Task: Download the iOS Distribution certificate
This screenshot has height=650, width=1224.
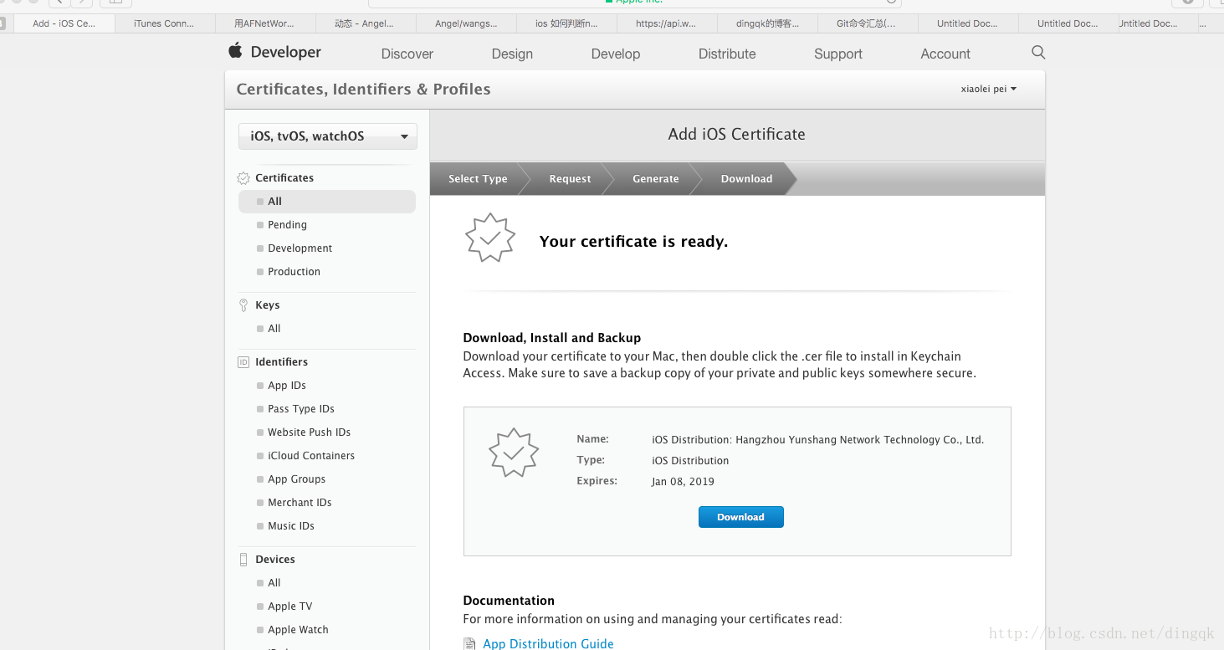Action: 741,517
